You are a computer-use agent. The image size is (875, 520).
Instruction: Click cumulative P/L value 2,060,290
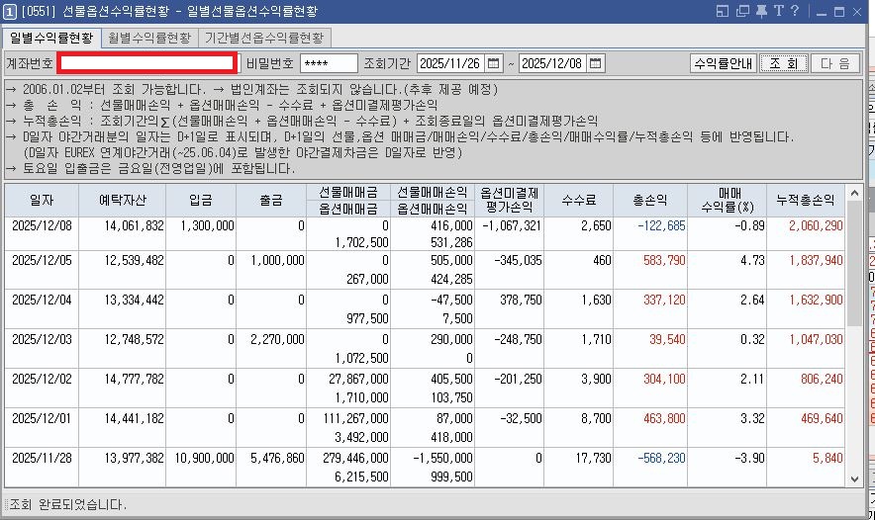tap(816, 225)
